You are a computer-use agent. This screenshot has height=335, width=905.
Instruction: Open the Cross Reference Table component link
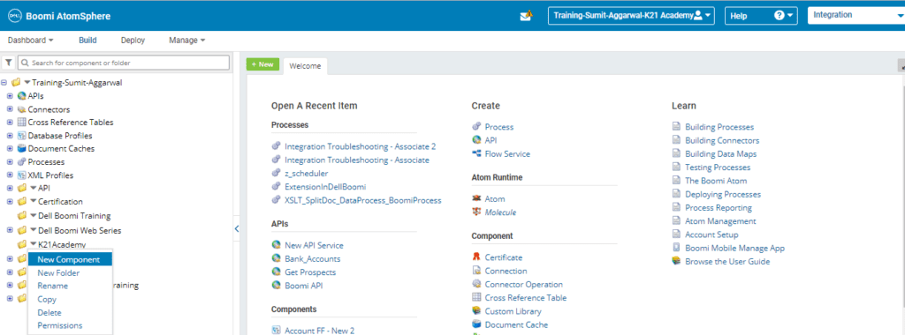point(526,298)
